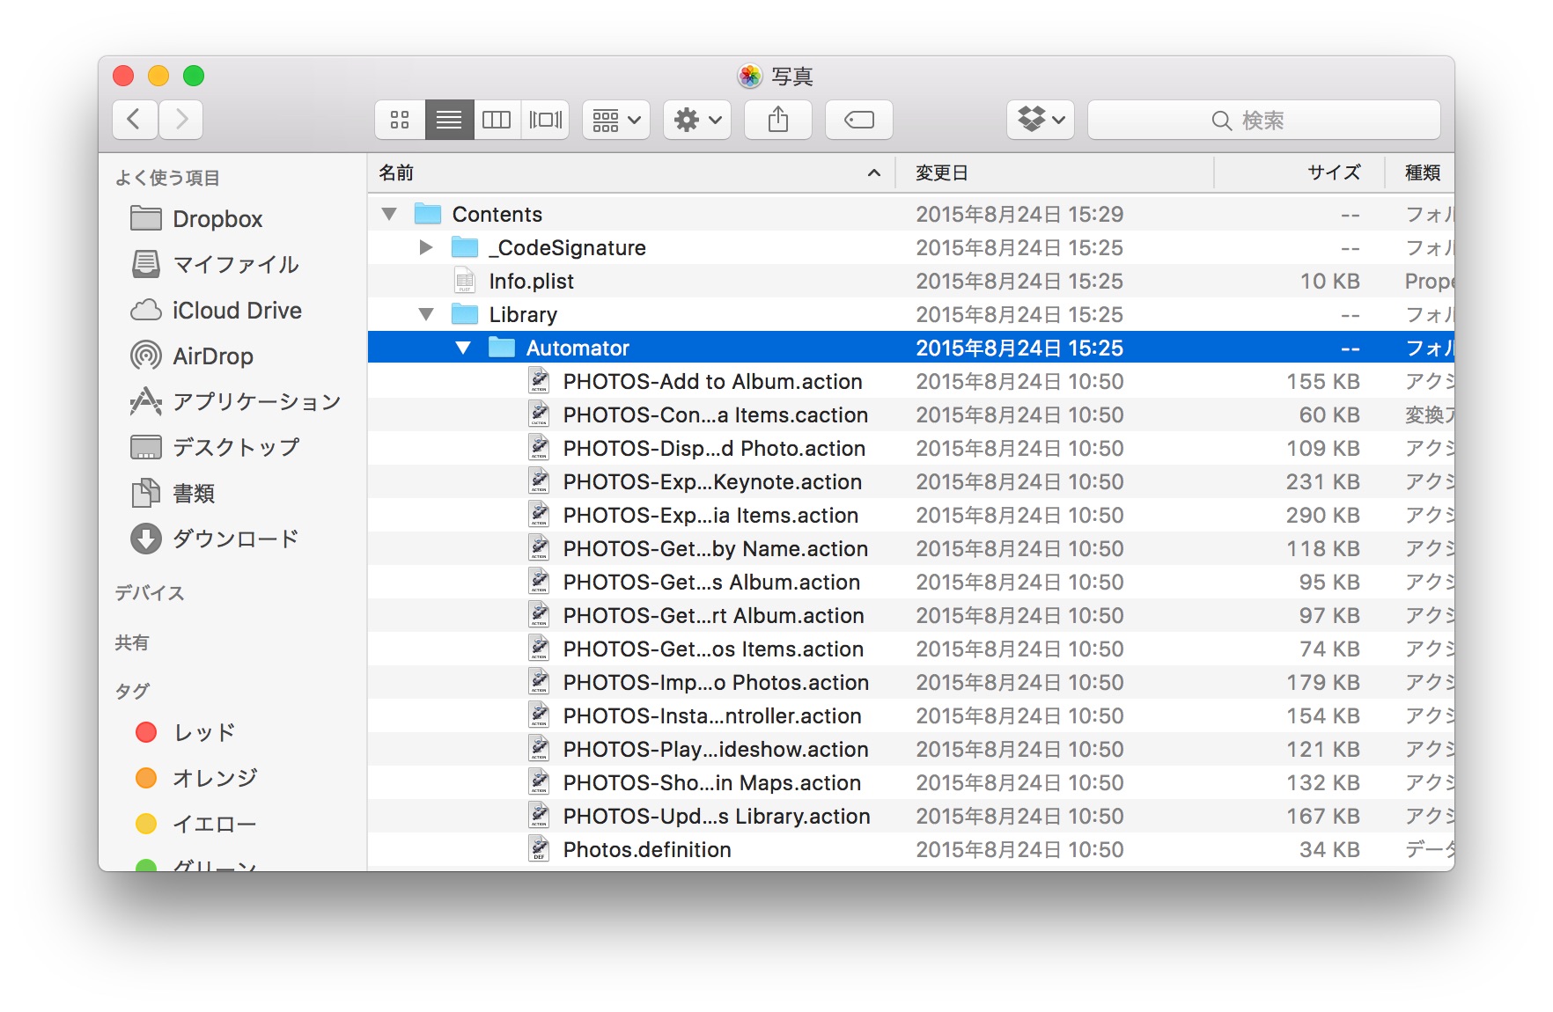1553x1012 pixels.
Task: Select the Contents folder icon
Action: click(x=428, y=214)
